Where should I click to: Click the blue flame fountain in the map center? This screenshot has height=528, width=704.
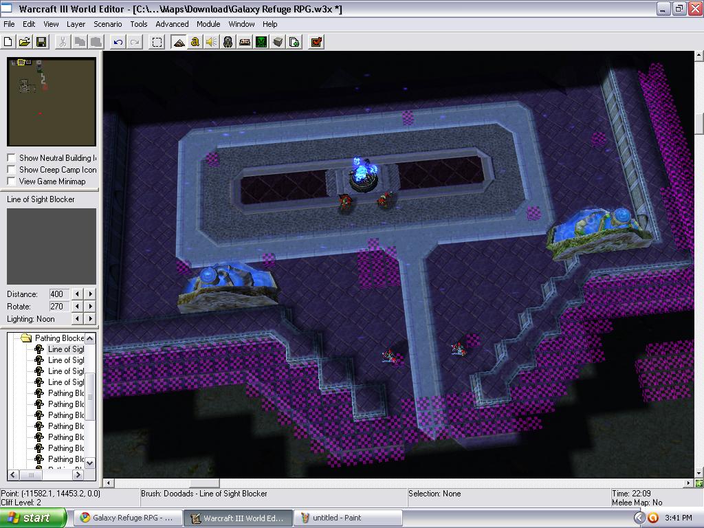pos(363,175)
